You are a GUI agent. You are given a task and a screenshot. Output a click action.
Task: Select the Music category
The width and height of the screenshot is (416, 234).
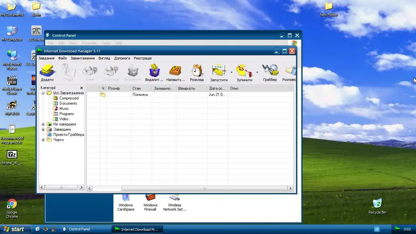[x=64, y=109]
